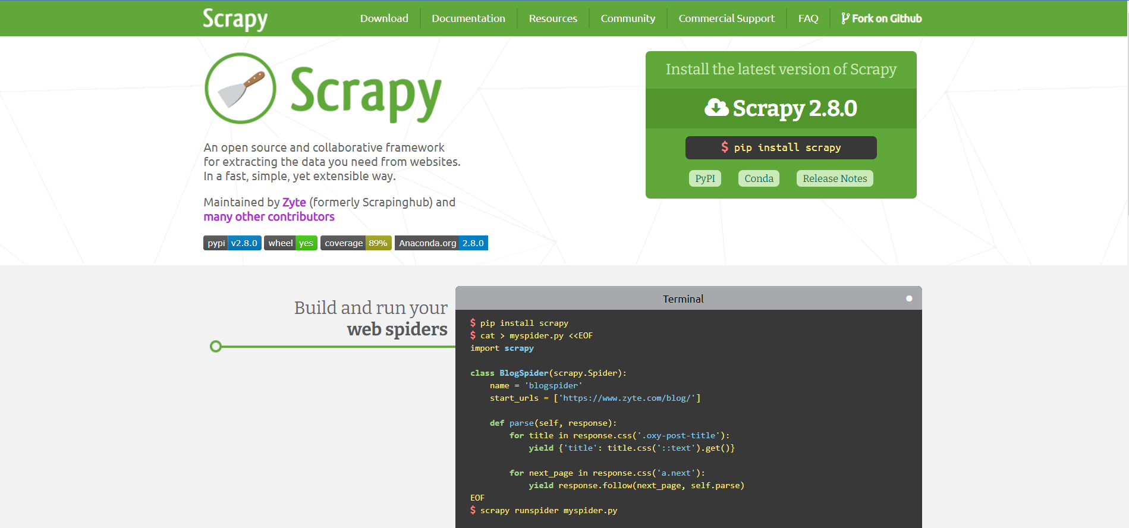
Task: Click the wheel yes badge
Action: 290,243
